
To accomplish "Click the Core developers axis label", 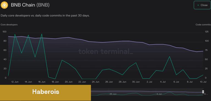I will coord(9,25).
